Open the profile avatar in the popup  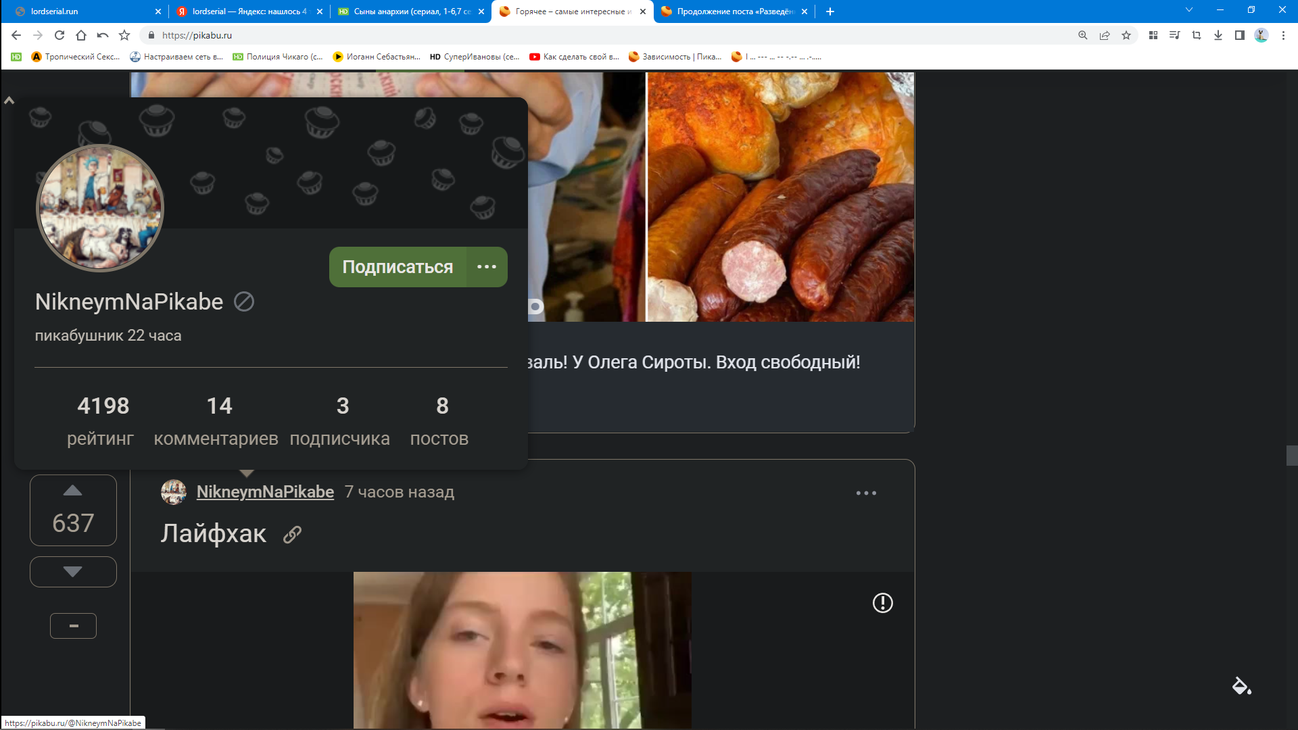[x=100, y=208]
